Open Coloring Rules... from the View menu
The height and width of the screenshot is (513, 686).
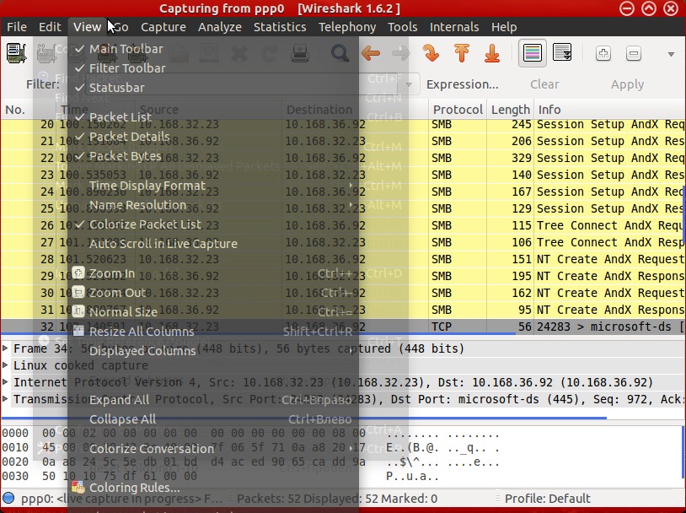point(213,487)
